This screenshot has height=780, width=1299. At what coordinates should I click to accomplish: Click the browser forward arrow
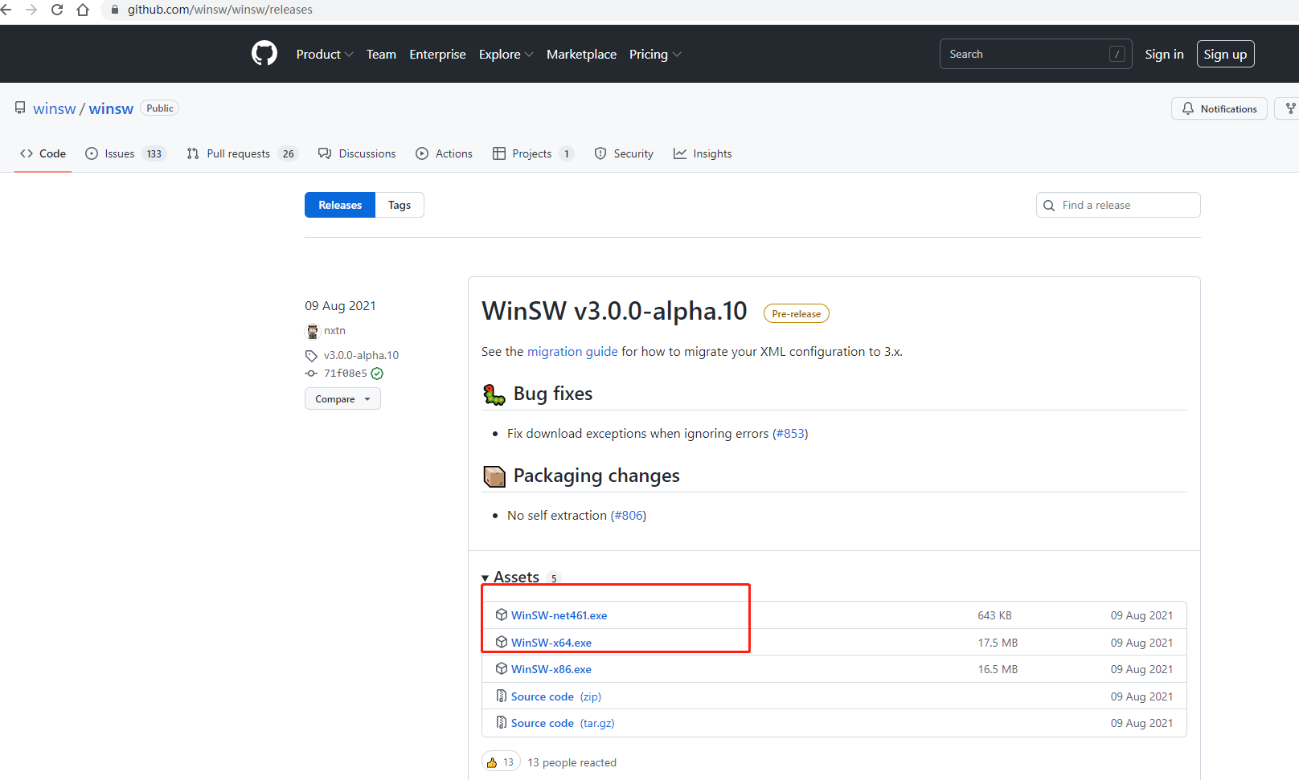tap(31, 10)
